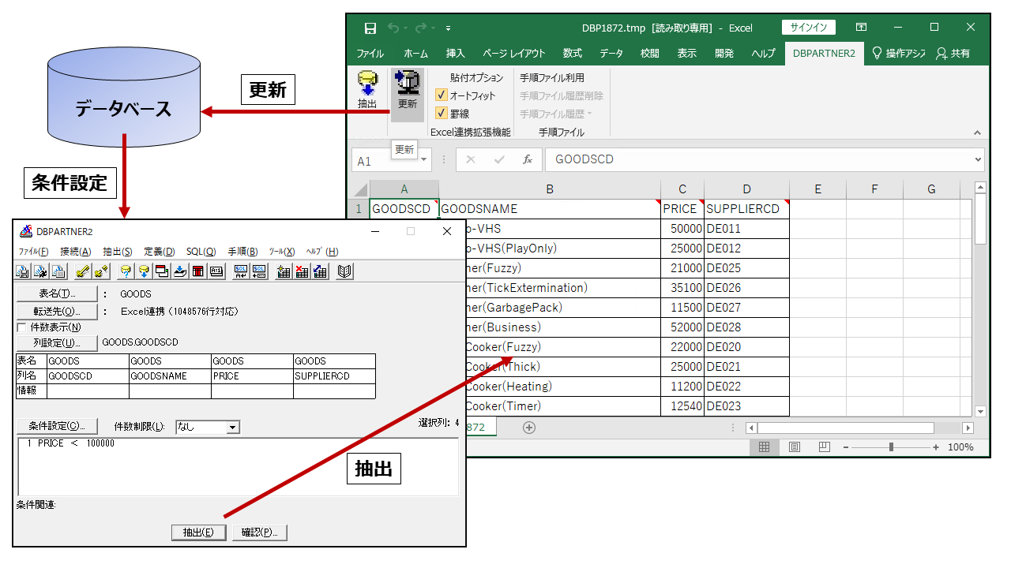Switch to Page Layout view icon
This screenshot has height=568, width=1011.
[795, 447]
